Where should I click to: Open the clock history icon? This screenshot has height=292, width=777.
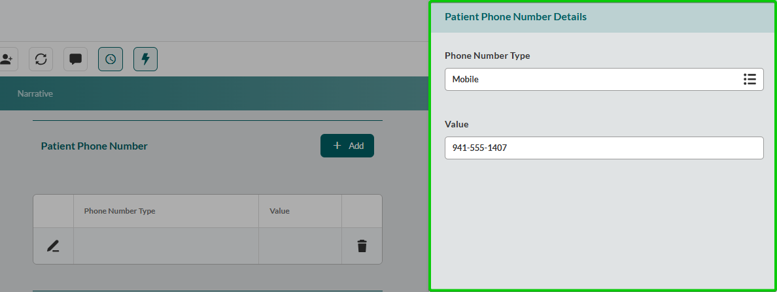click(111, 59)
